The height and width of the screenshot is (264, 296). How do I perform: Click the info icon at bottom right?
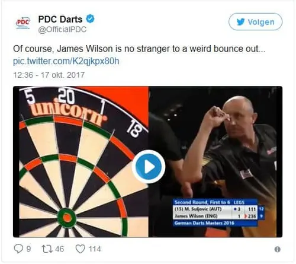(x=277, y=249)
